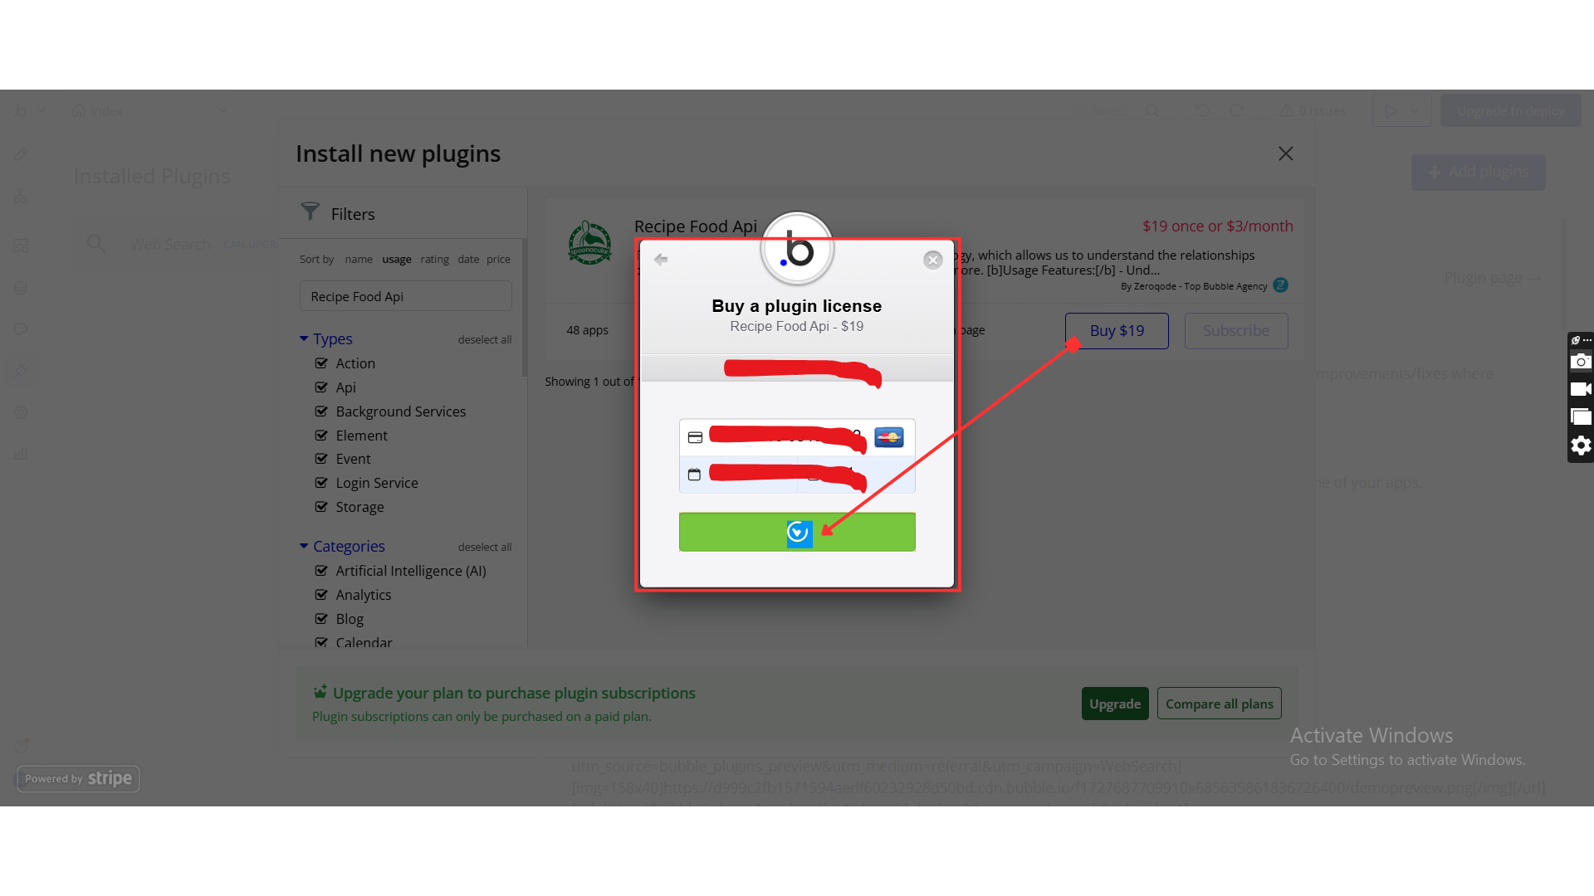This screenshot has width=1594, height=896.
Task: Sort plugins by price
Action: click(x=498, y=260)
